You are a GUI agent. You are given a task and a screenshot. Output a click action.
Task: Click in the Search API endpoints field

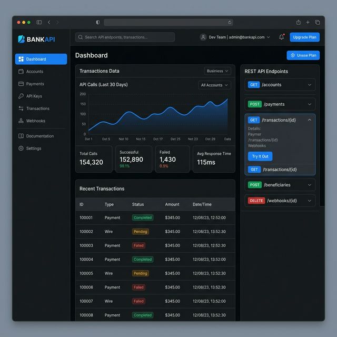(125, 37)
